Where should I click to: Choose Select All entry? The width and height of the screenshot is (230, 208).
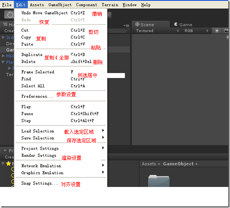[x=61, y=86]
